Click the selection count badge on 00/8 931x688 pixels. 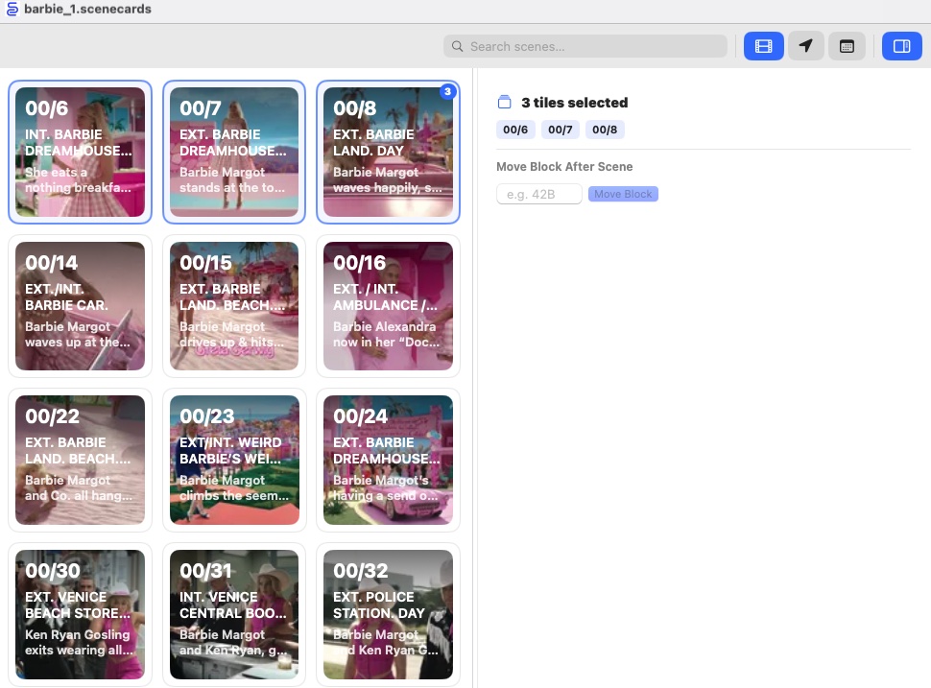(x=447, y=91)
